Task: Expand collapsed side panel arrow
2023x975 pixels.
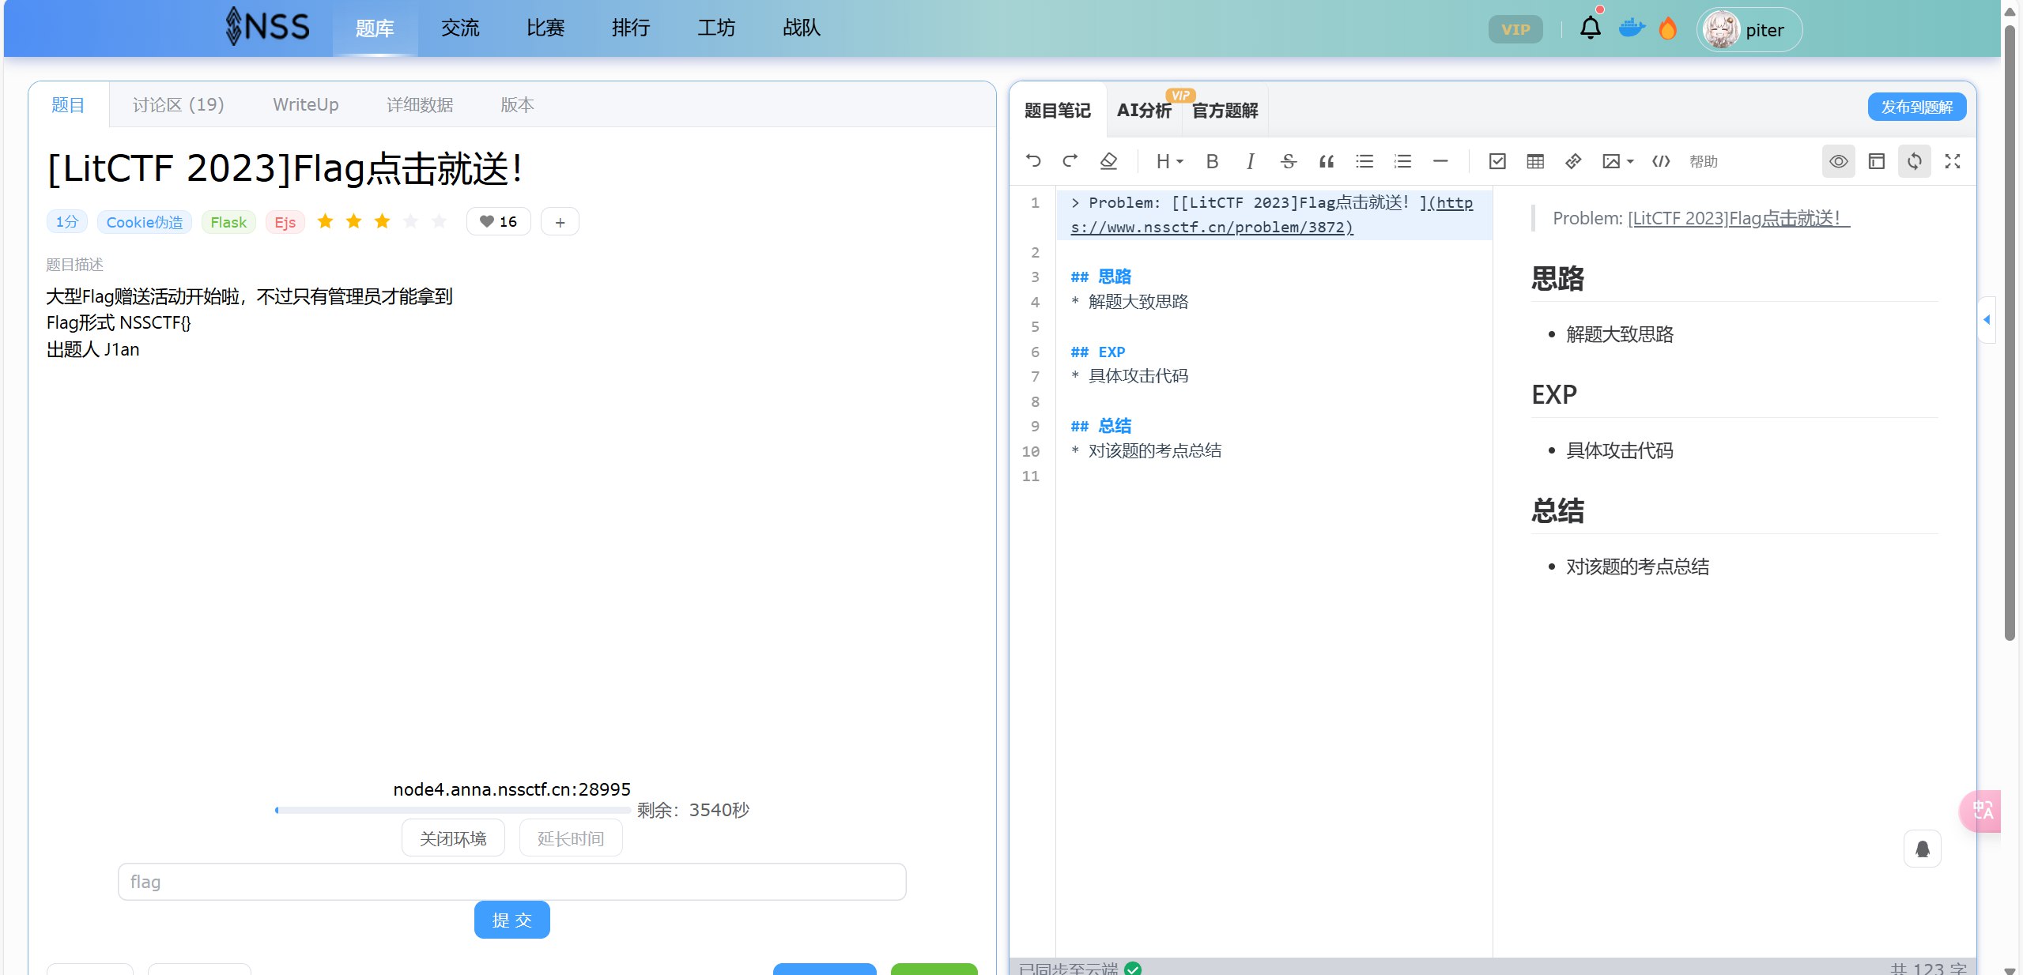Action: point(1987,319)
